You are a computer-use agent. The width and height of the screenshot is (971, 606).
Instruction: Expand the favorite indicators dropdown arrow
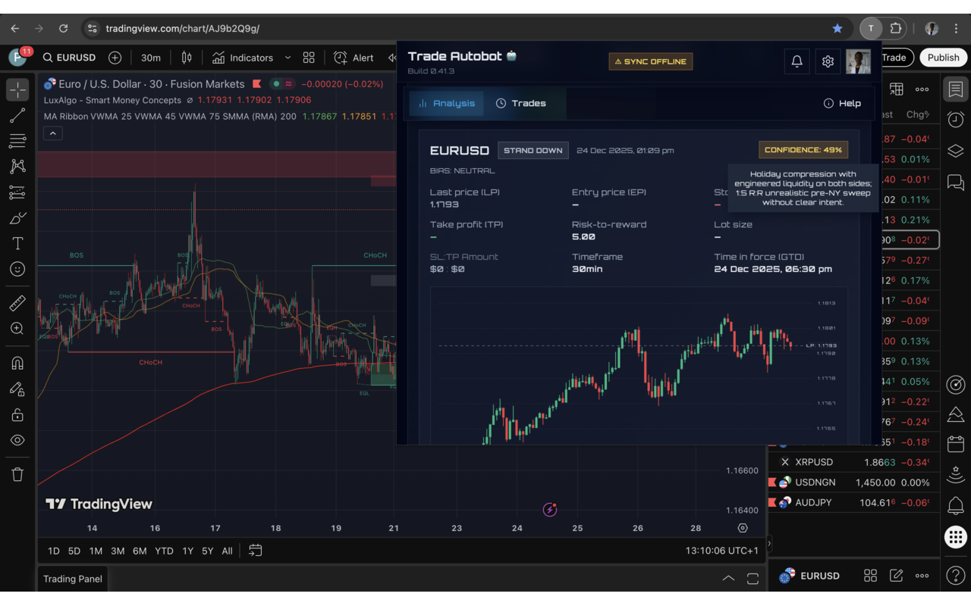(288, 58)
